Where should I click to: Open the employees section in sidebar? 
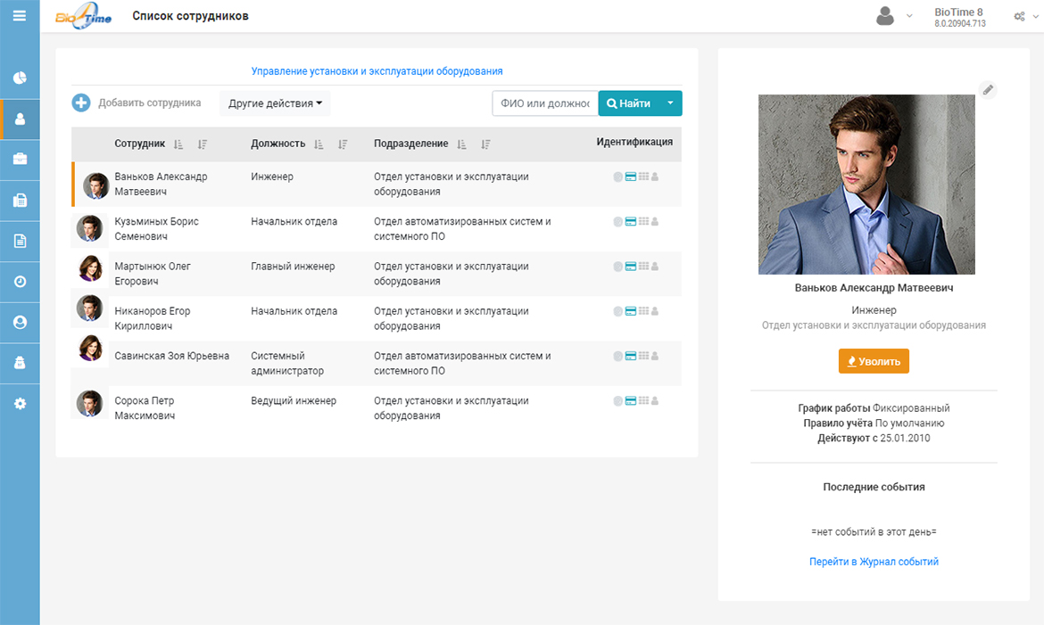click(x=20, y=119)
